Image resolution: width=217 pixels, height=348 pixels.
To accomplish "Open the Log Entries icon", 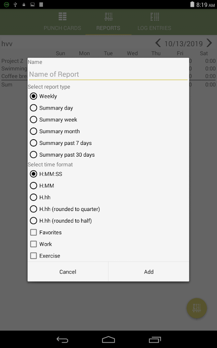I will point(155,17).
